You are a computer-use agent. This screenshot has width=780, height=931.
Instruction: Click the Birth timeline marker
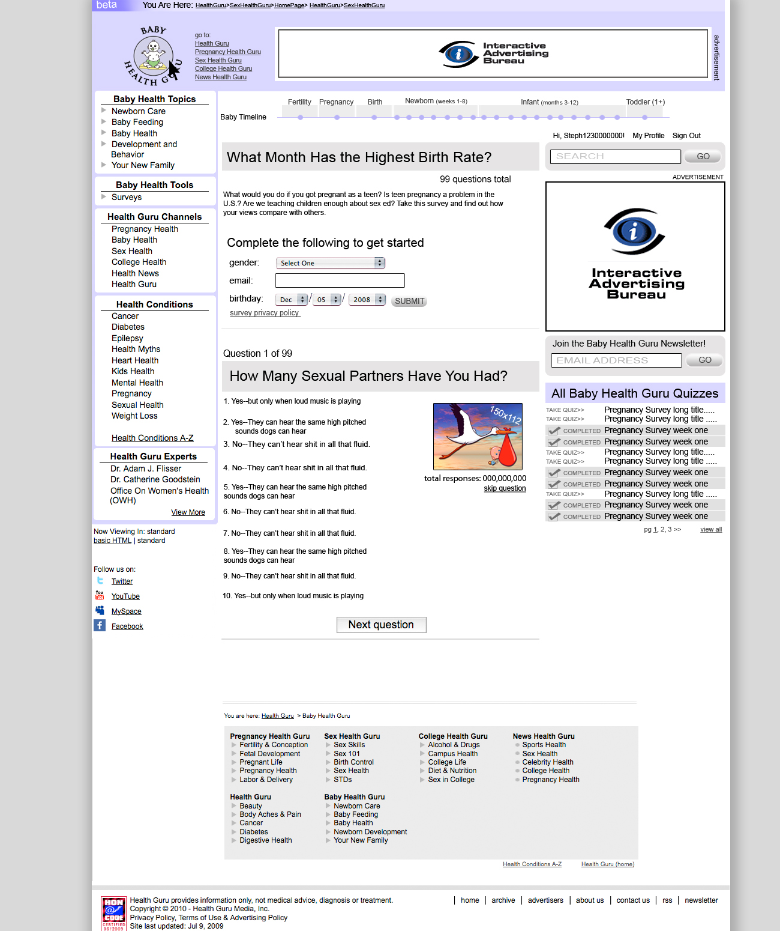click(374, 117)
